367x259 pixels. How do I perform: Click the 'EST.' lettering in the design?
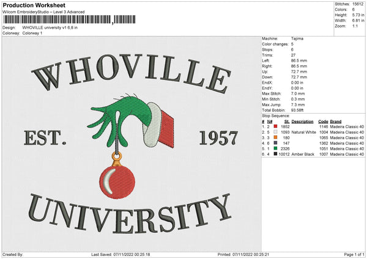[x=45, y=138]
